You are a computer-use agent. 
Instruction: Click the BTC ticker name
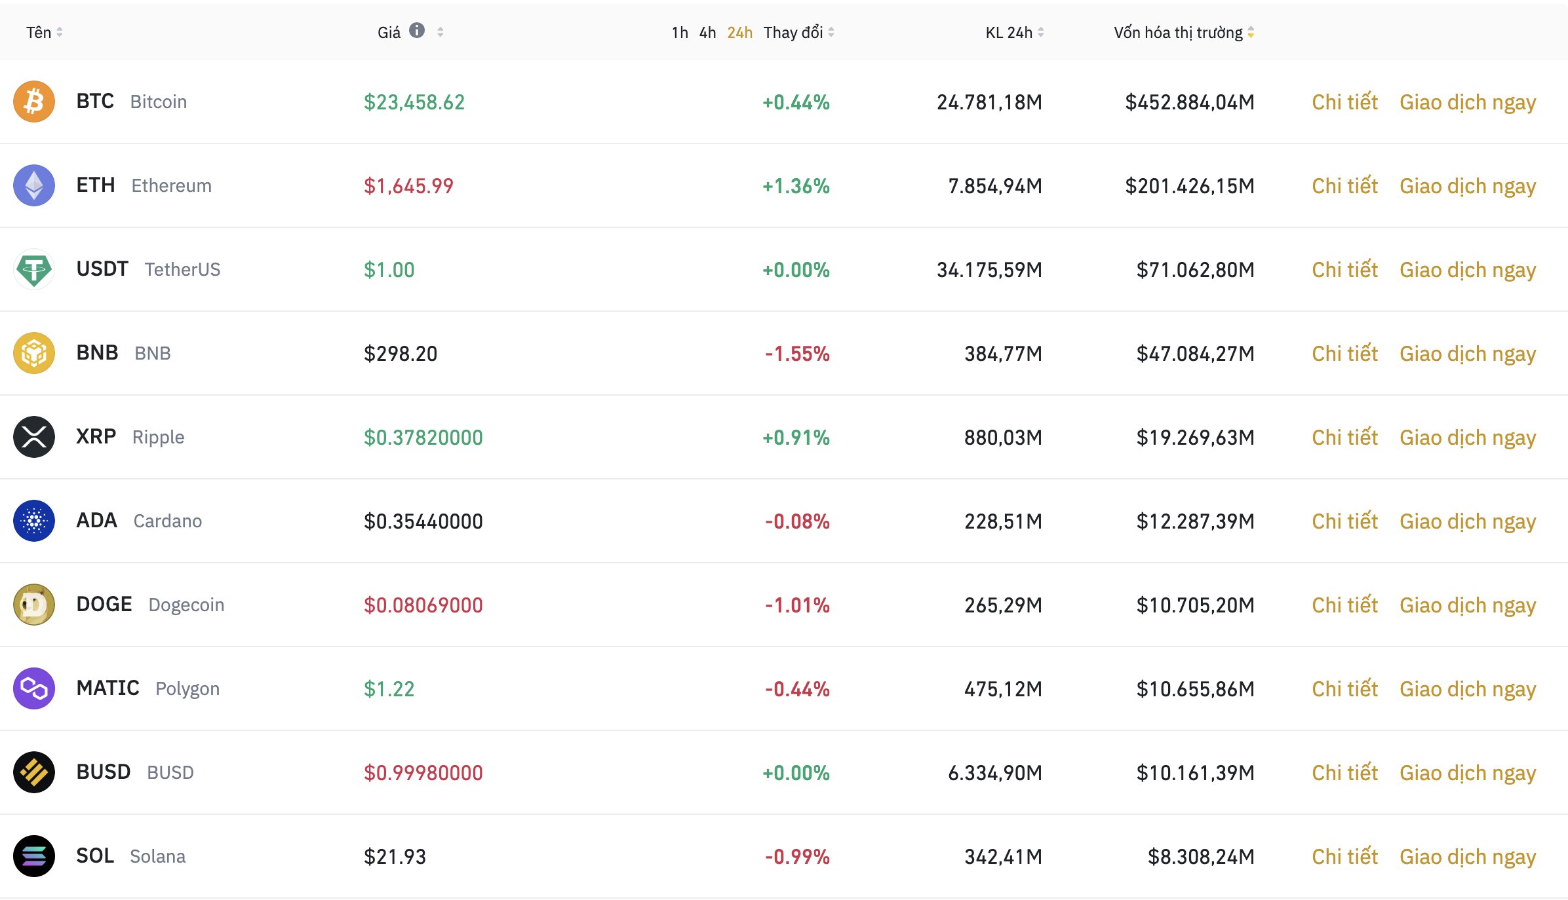tap(95, 102)
